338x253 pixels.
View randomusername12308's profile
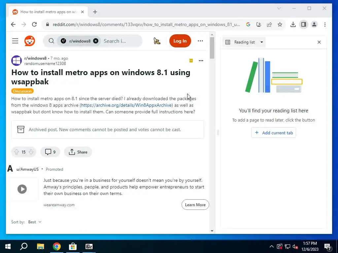[x=45, y=64]
